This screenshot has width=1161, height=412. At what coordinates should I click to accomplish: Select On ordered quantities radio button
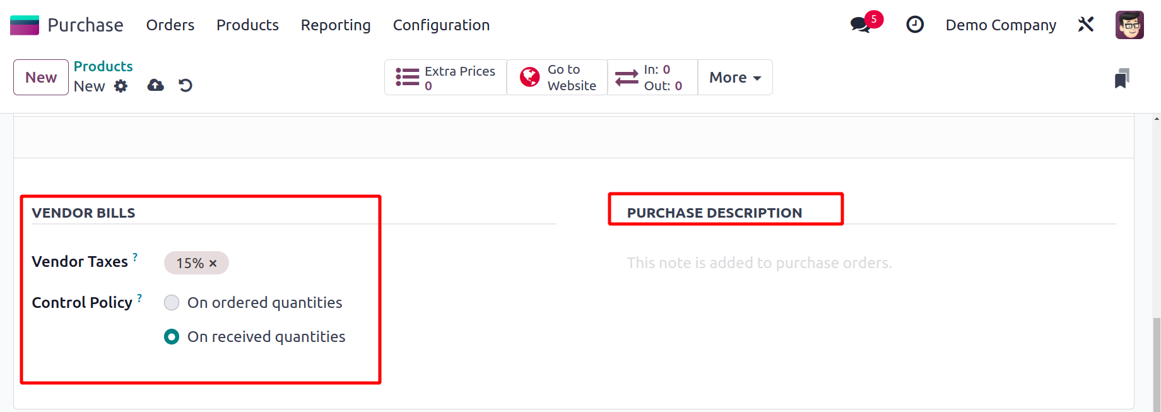(172, 303)
